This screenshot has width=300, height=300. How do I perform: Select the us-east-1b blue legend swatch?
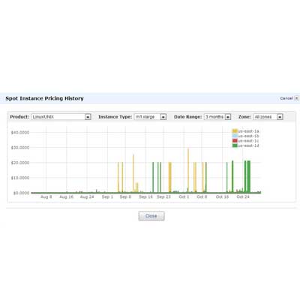(235, 136)
